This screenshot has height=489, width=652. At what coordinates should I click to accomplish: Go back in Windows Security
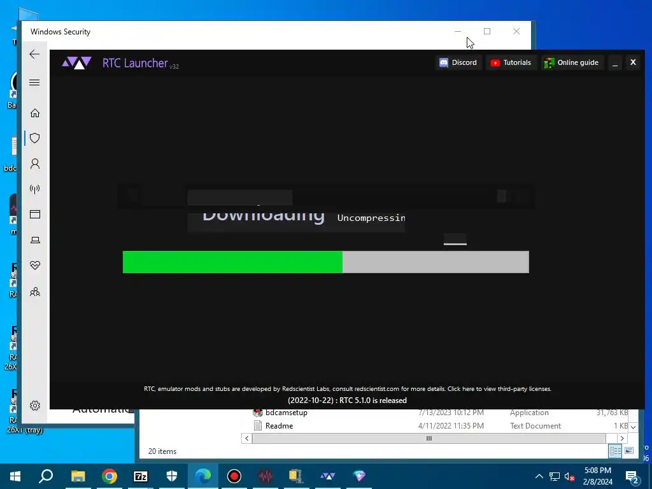[34, 54]
